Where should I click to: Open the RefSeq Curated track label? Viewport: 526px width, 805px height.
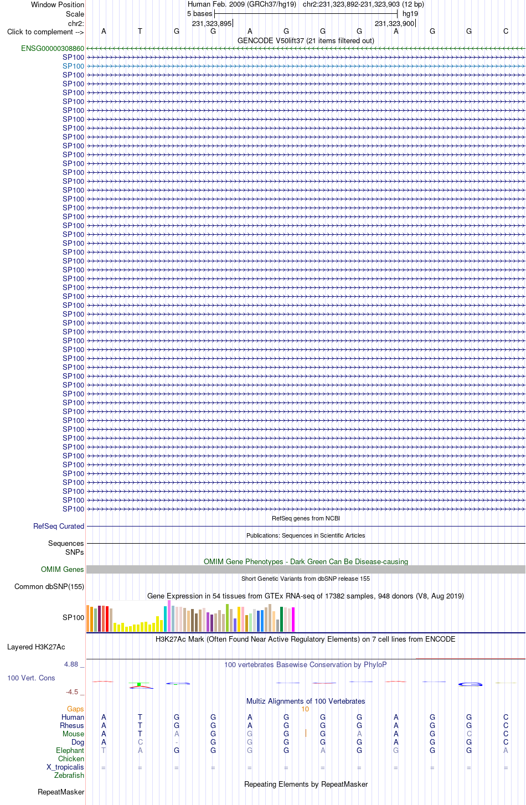tap(59, 527)
